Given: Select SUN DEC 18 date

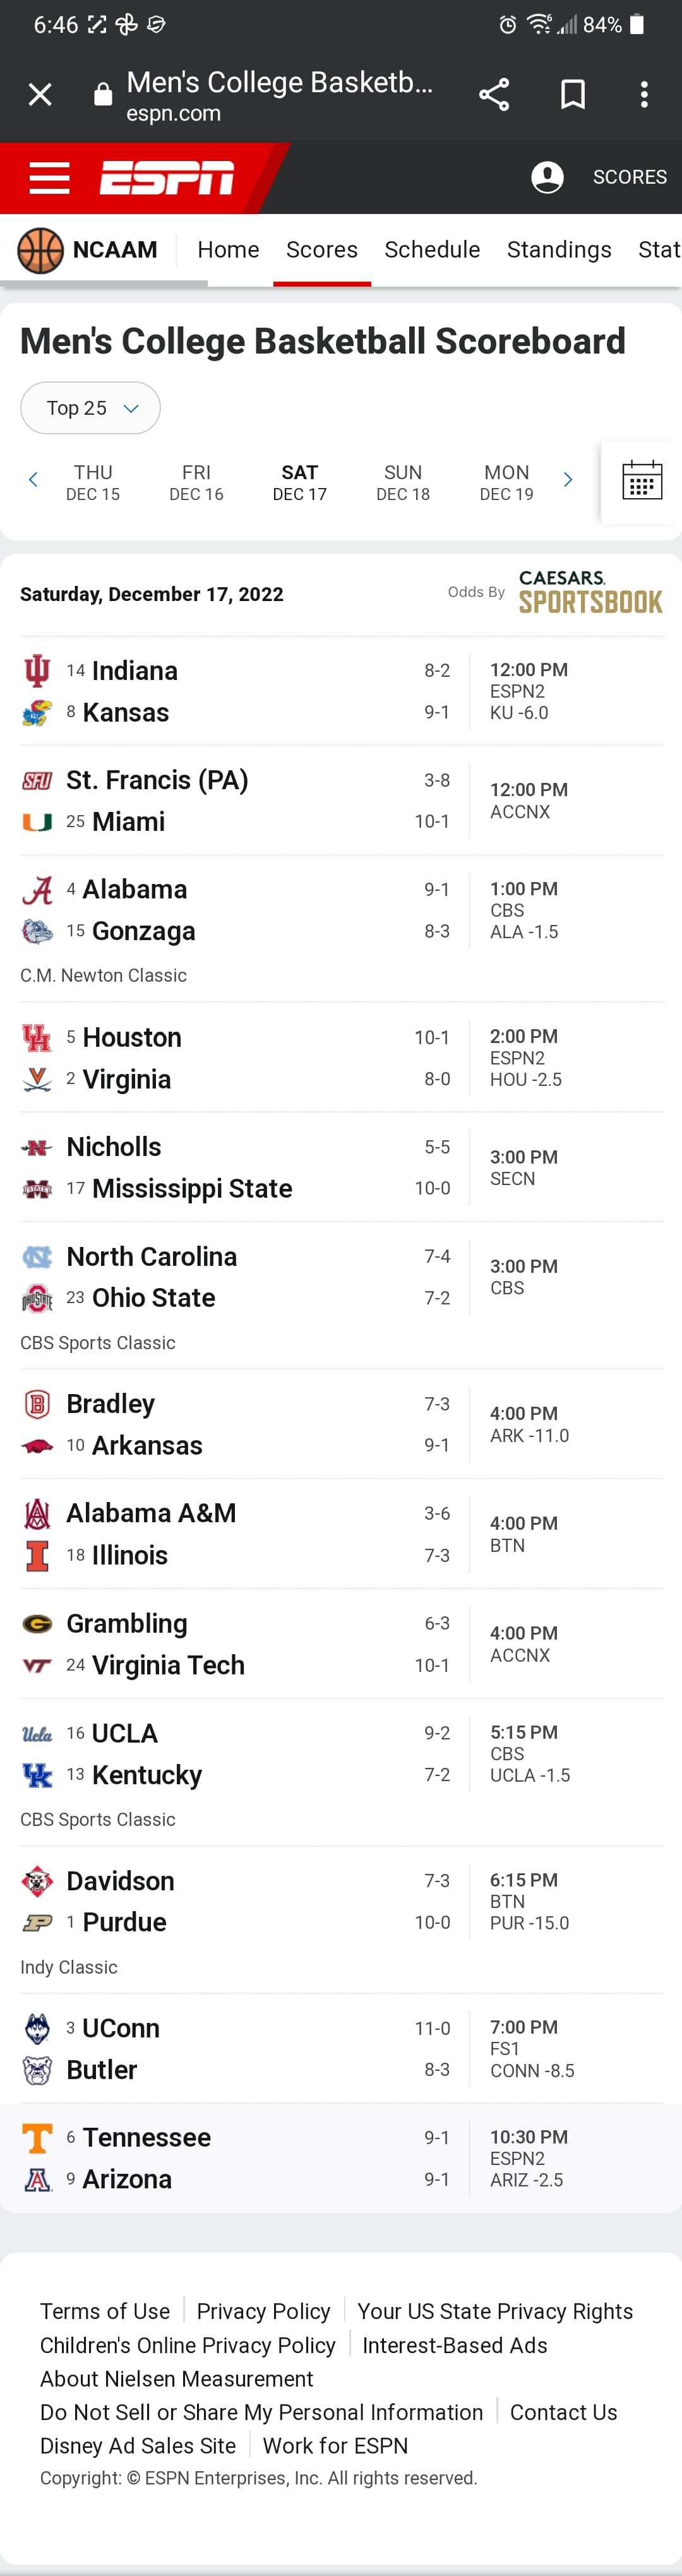Looking at the screenshot, I should (x=403, y=482).
